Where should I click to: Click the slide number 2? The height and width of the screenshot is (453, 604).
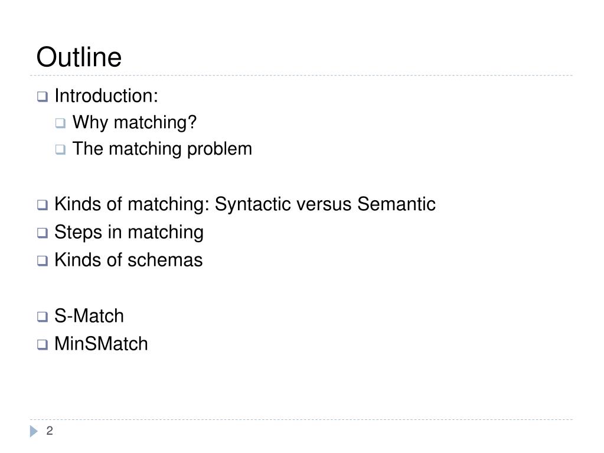pos(50,431)
